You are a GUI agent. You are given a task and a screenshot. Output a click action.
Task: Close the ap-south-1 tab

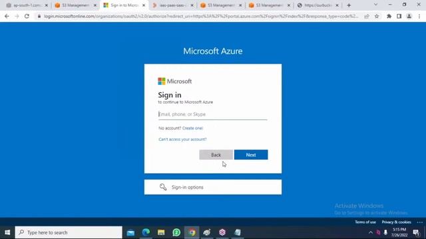click(x=47, y=5)
